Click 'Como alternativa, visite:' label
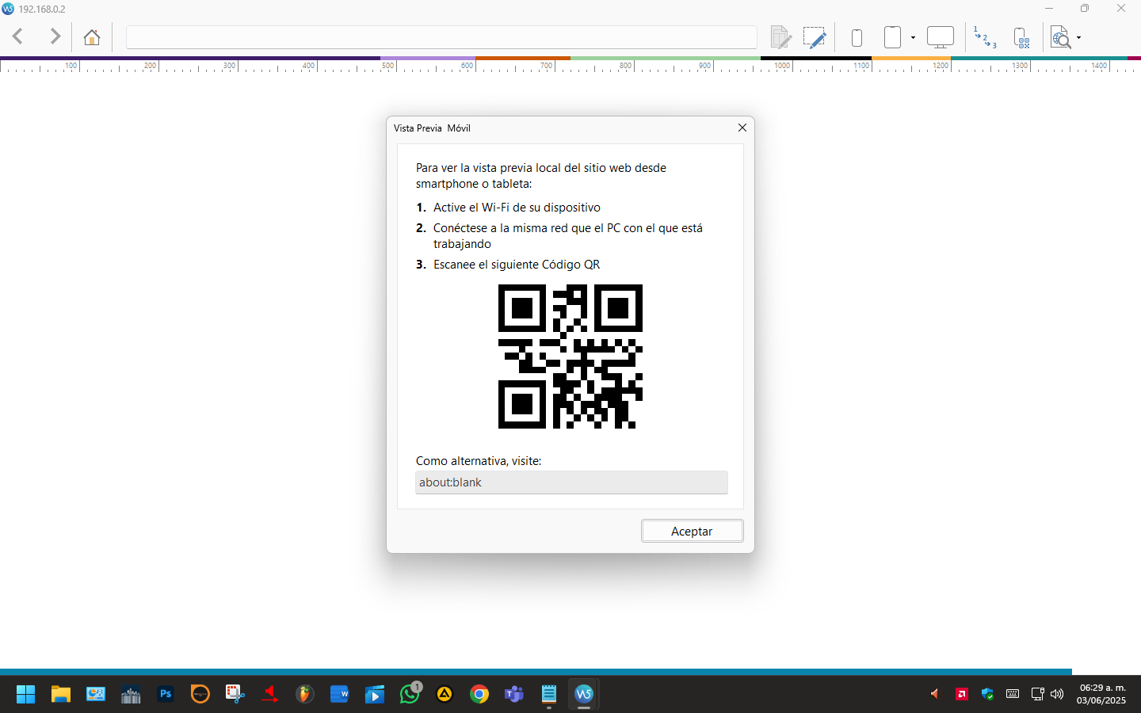1141x713 pixels. (479, 461)
